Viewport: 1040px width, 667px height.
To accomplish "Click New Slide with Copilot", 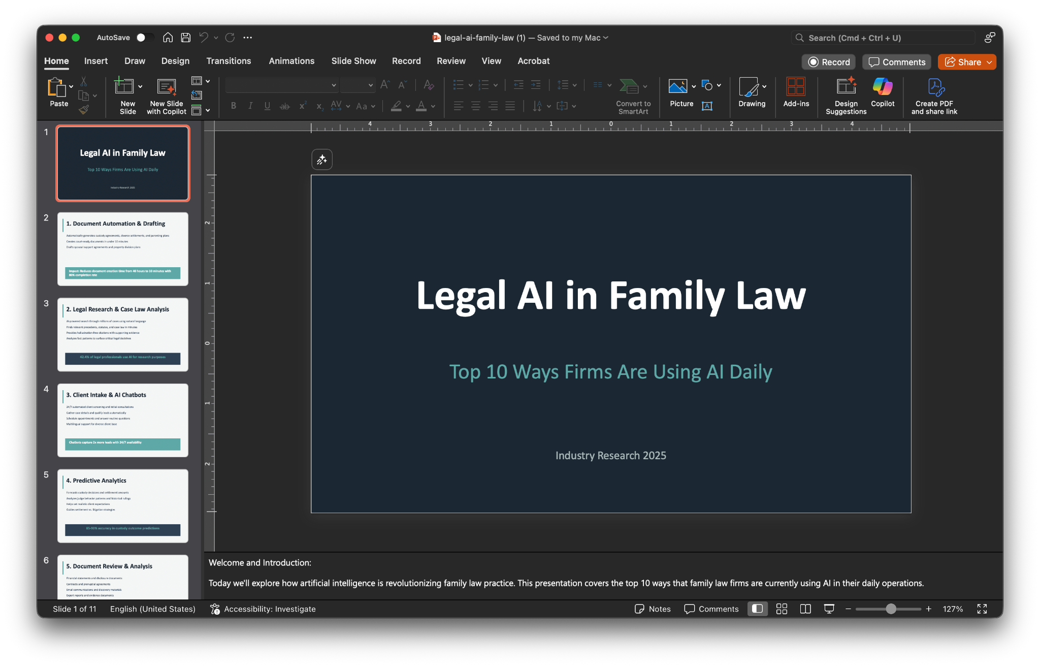I will click(x=166, y=95).
